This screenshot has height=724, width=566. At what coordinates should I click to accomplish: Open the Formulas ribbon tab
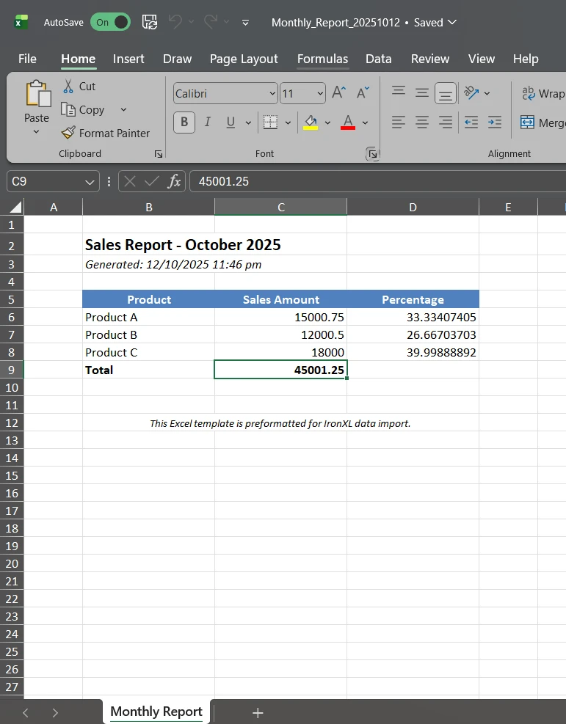[322, 59]
